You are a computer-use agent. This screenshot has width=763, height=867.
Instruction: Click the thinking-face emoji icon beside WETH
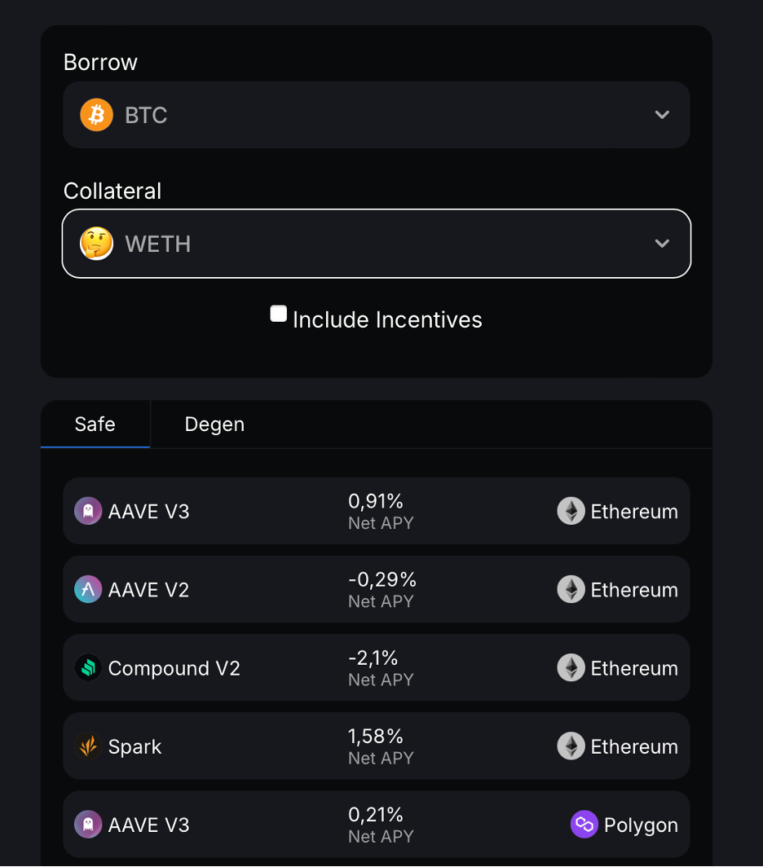click(x=96, y=244)
